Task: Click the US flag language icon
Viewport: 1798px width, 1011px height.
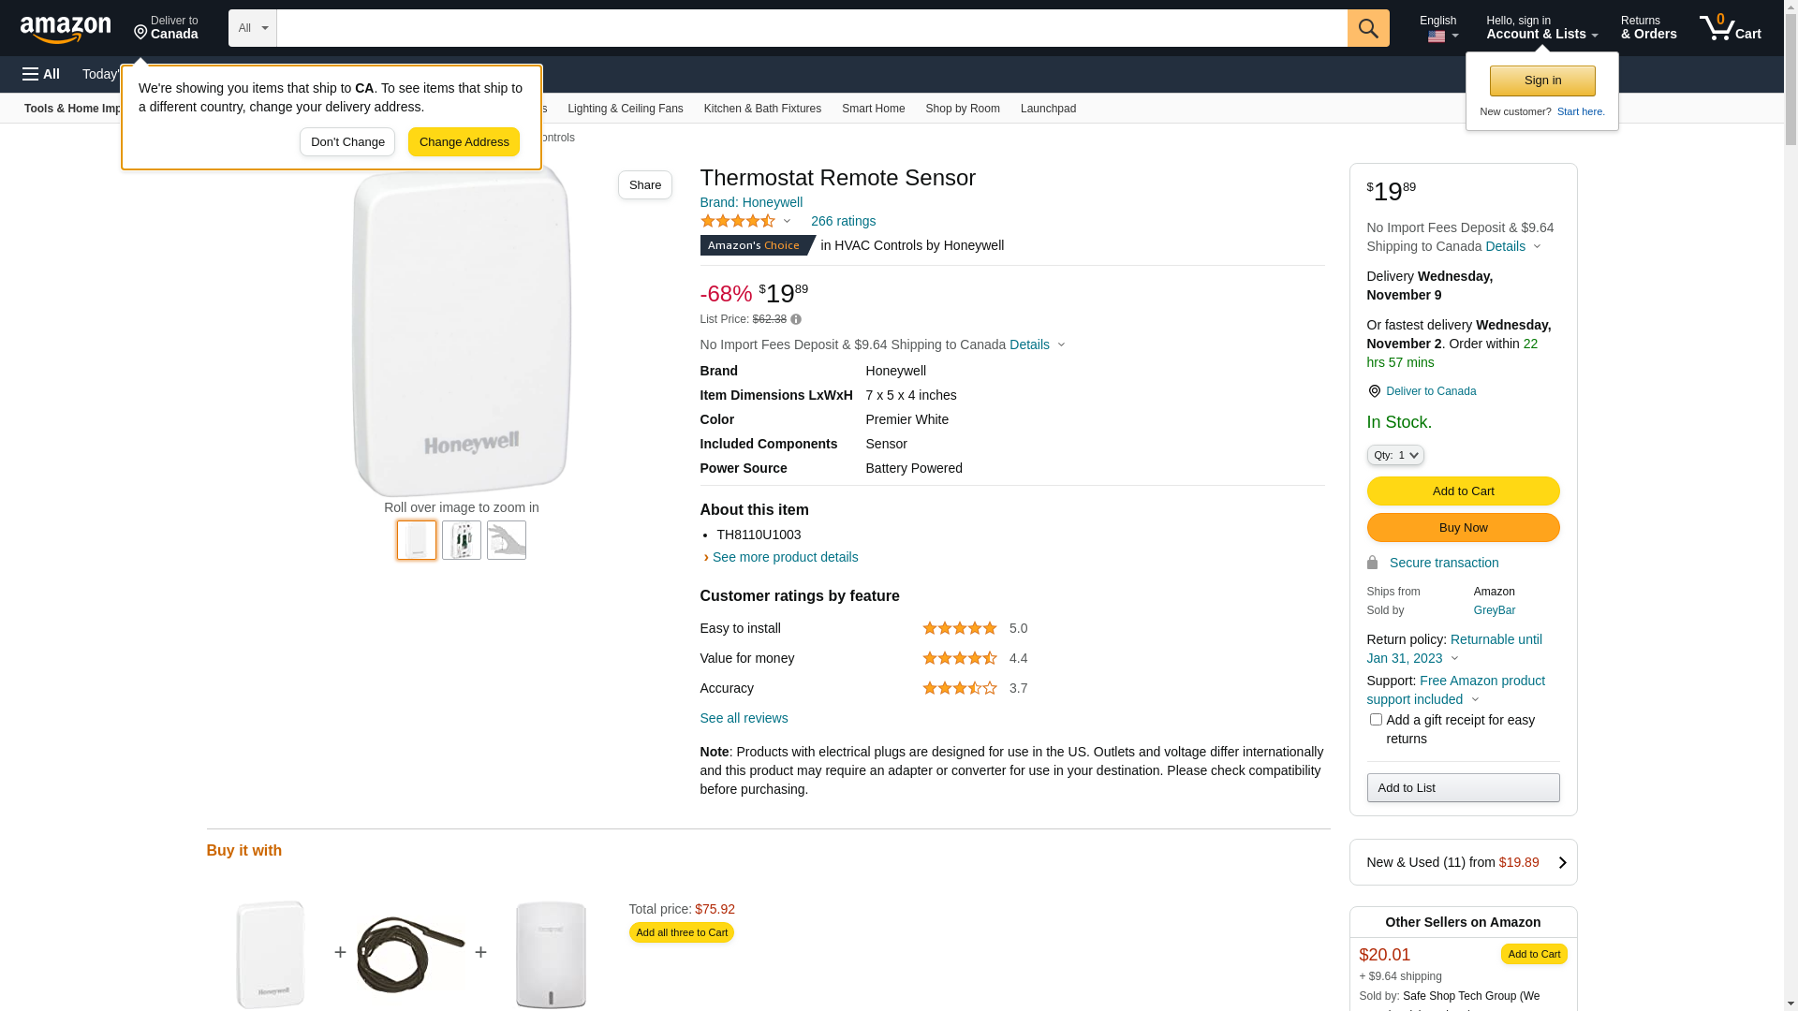Action: point(1437,37)
